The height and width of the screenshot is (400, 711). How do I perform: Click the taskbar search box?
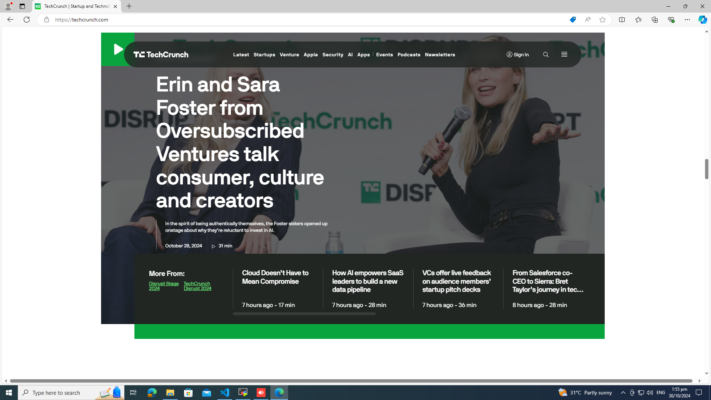(71, 393)
